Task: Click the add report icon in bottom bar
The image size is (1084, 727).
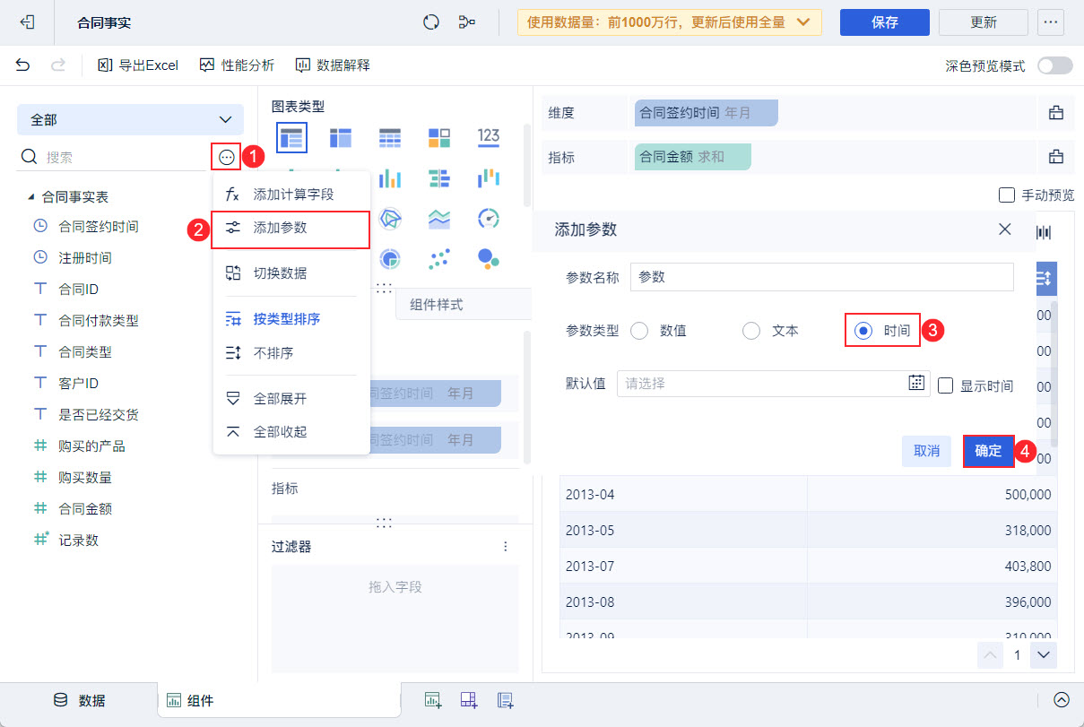Action: (505, 700)
